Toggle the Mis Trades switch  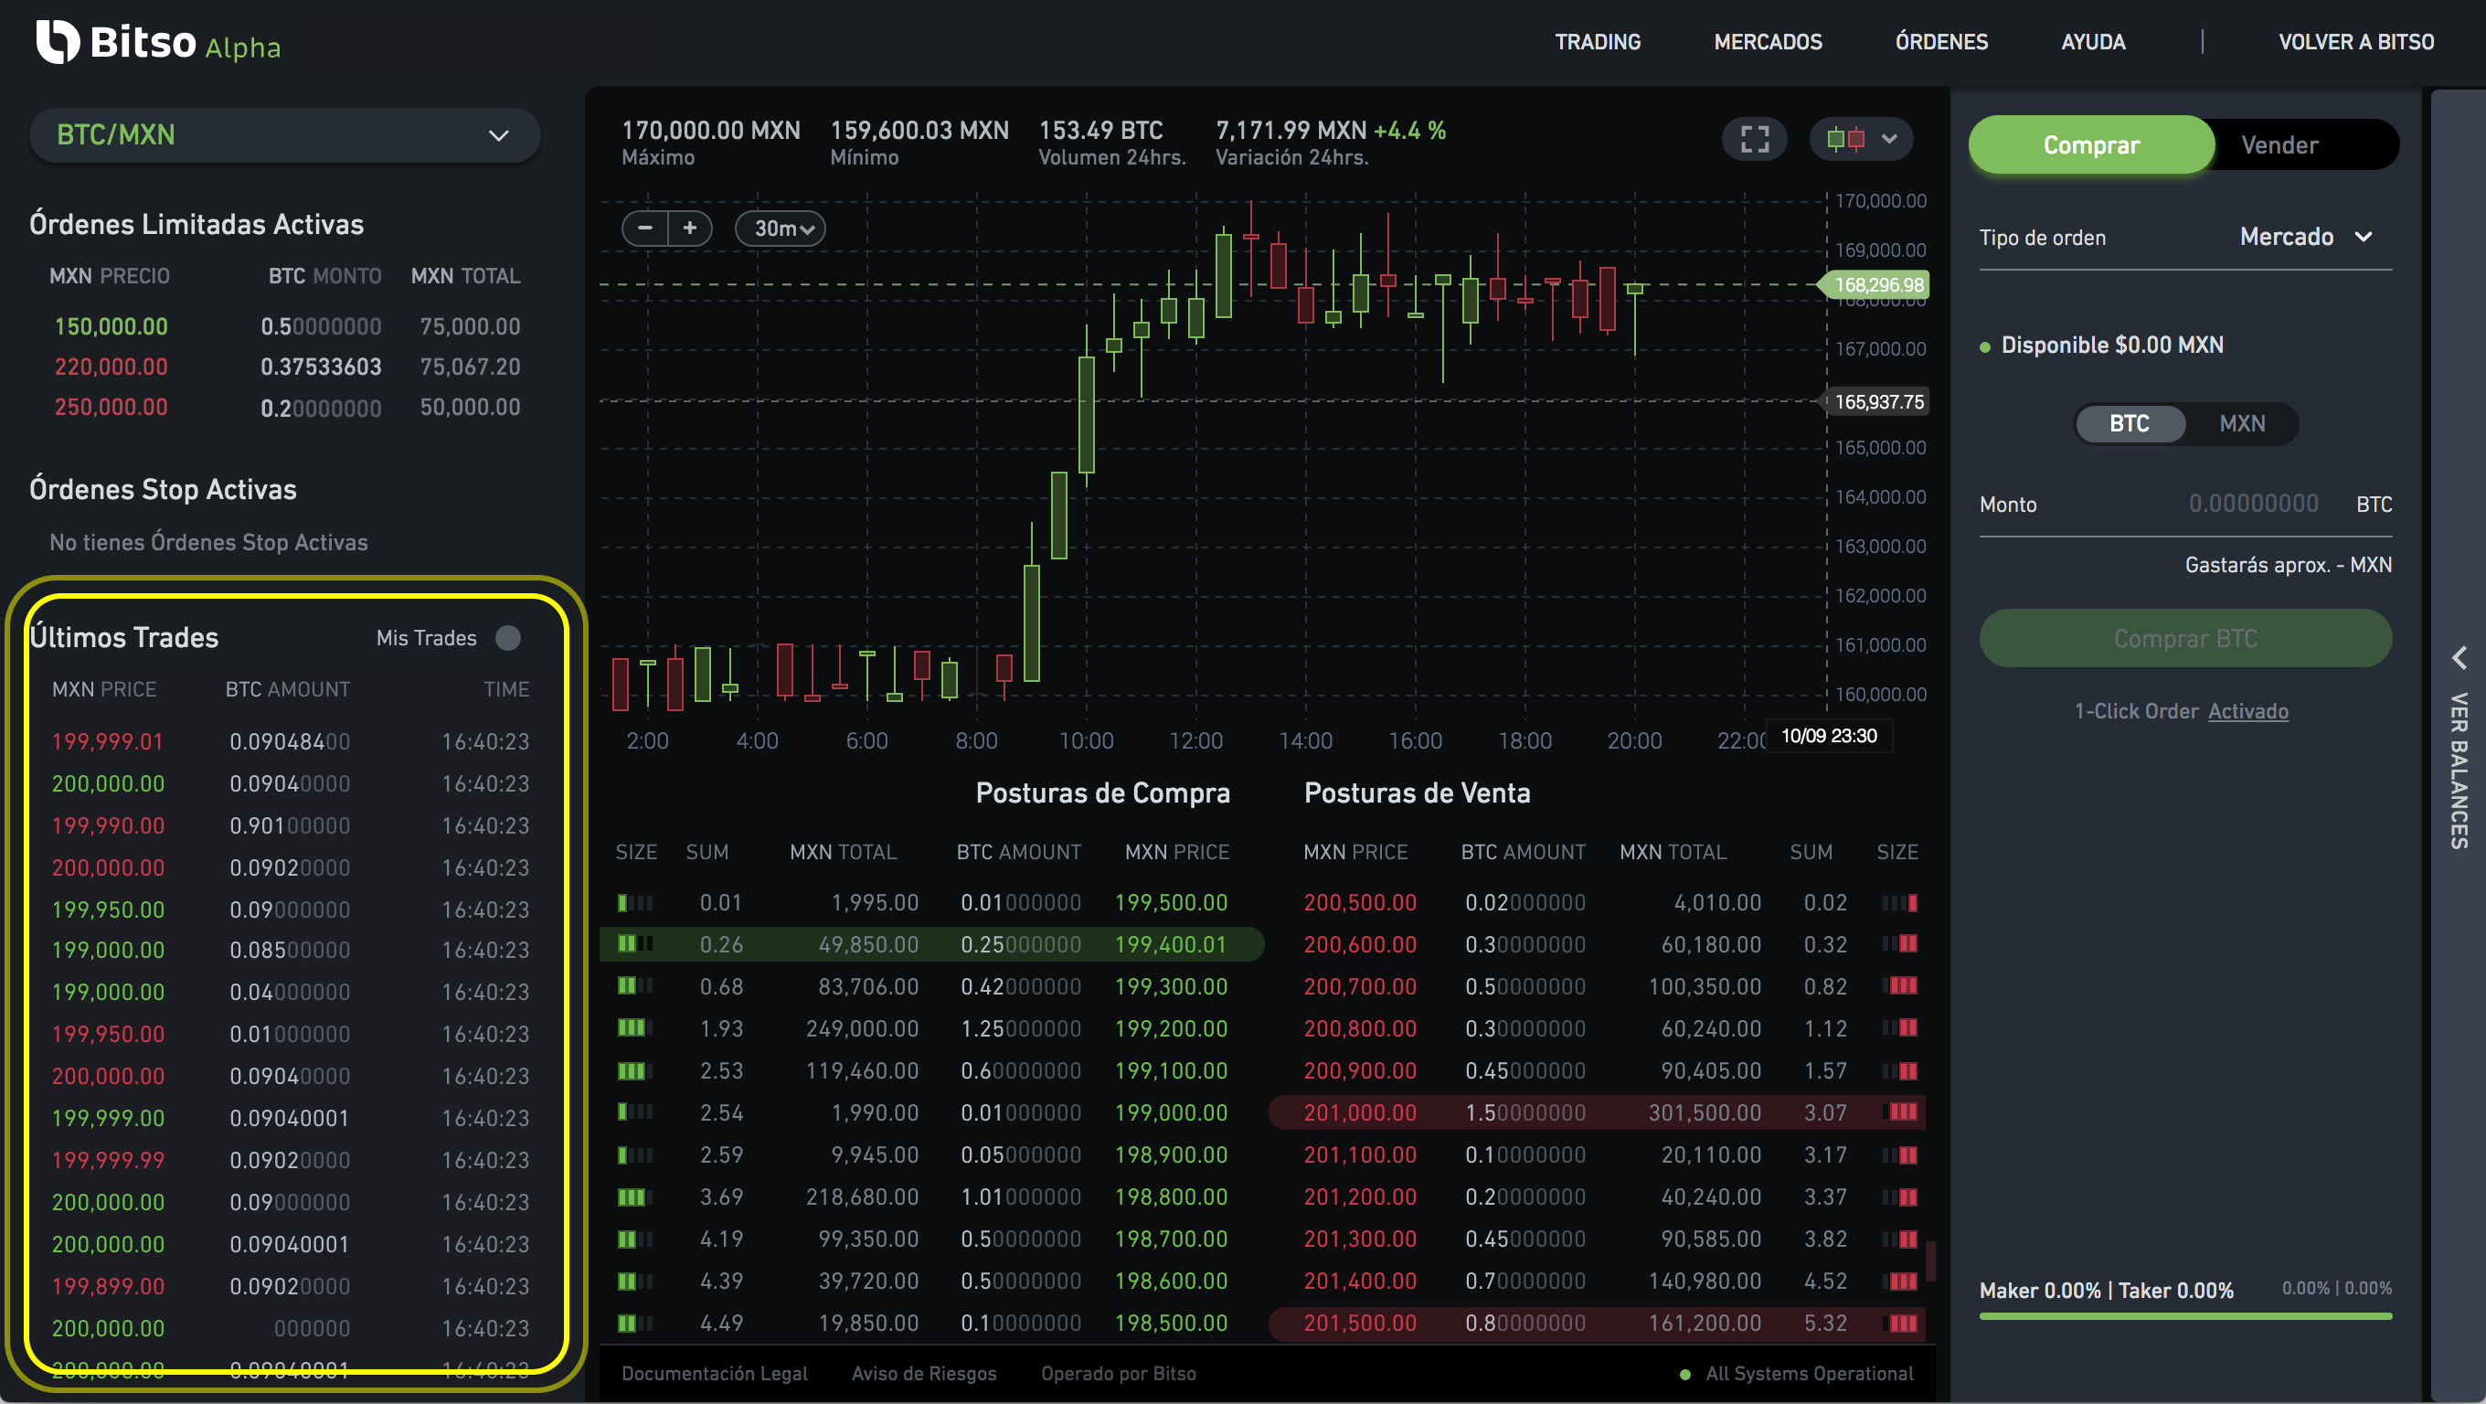[x=507, y=638]
